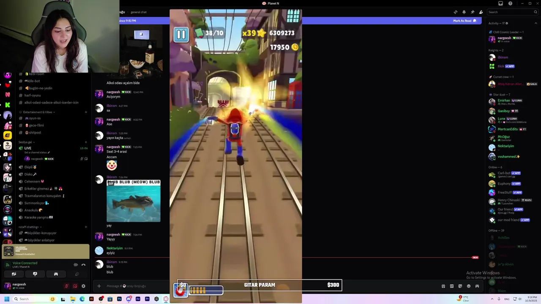Start an activity with controller button
The height and width of the screenshot is (304, 541).
56,274
